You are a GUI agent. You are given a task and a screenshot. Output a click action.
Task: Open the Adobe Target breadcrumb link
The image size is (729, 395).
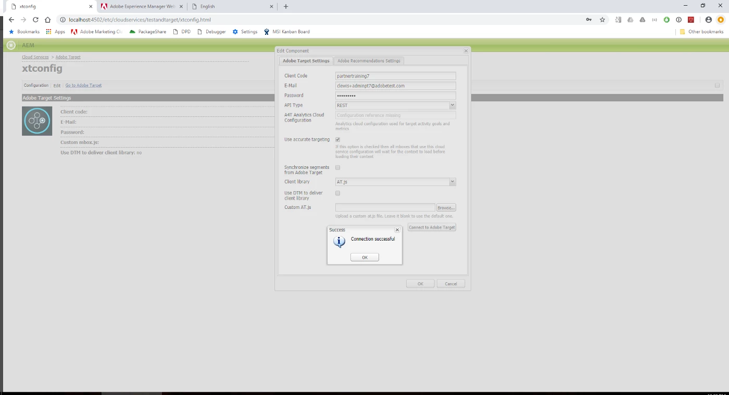click(68, 57)
